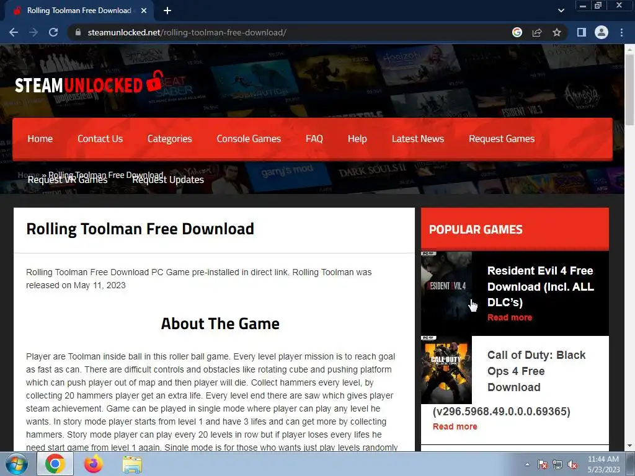Open the Resident Evil 4 Free Download title
Image resolution: width=635 pixels, height=476 pixels.
[x=541, y=286]
